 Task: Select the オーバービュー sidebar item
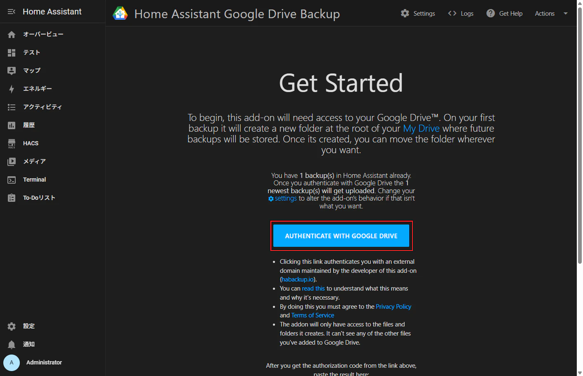pos(52,34)
